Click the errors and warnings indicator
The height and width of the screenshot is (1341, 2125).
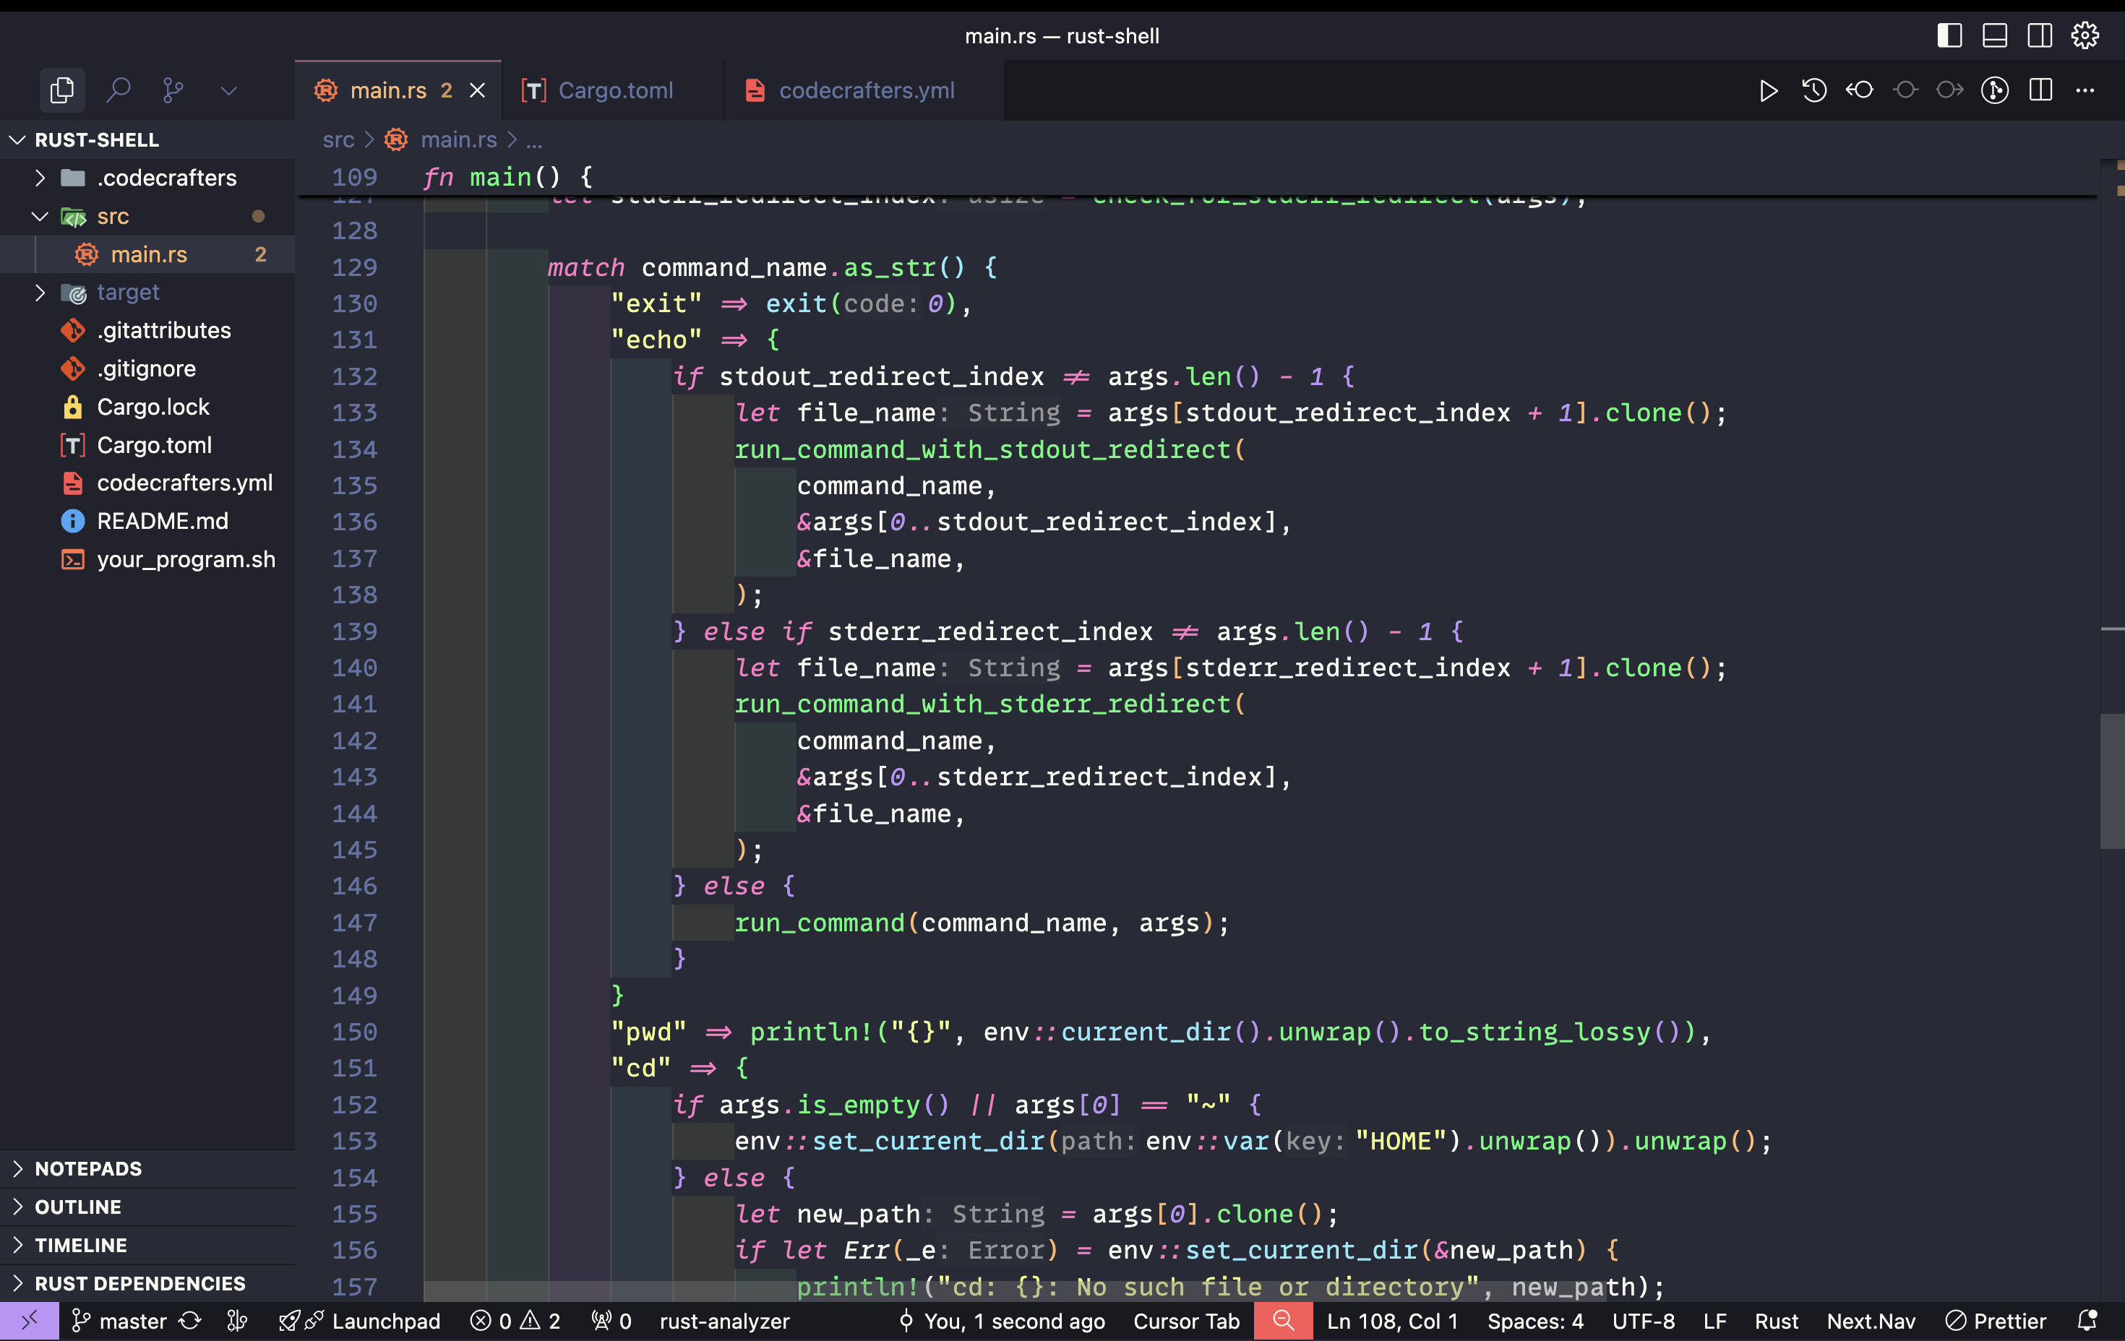point(515,1321)
